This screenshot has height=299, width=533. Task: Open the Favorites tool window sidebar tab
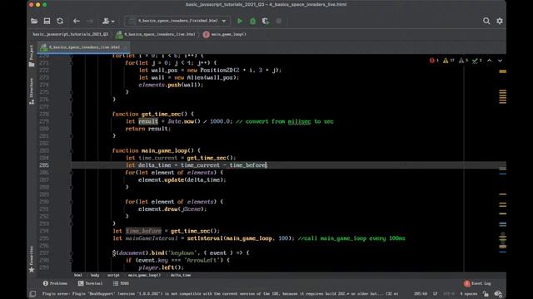tap(32, 259)
